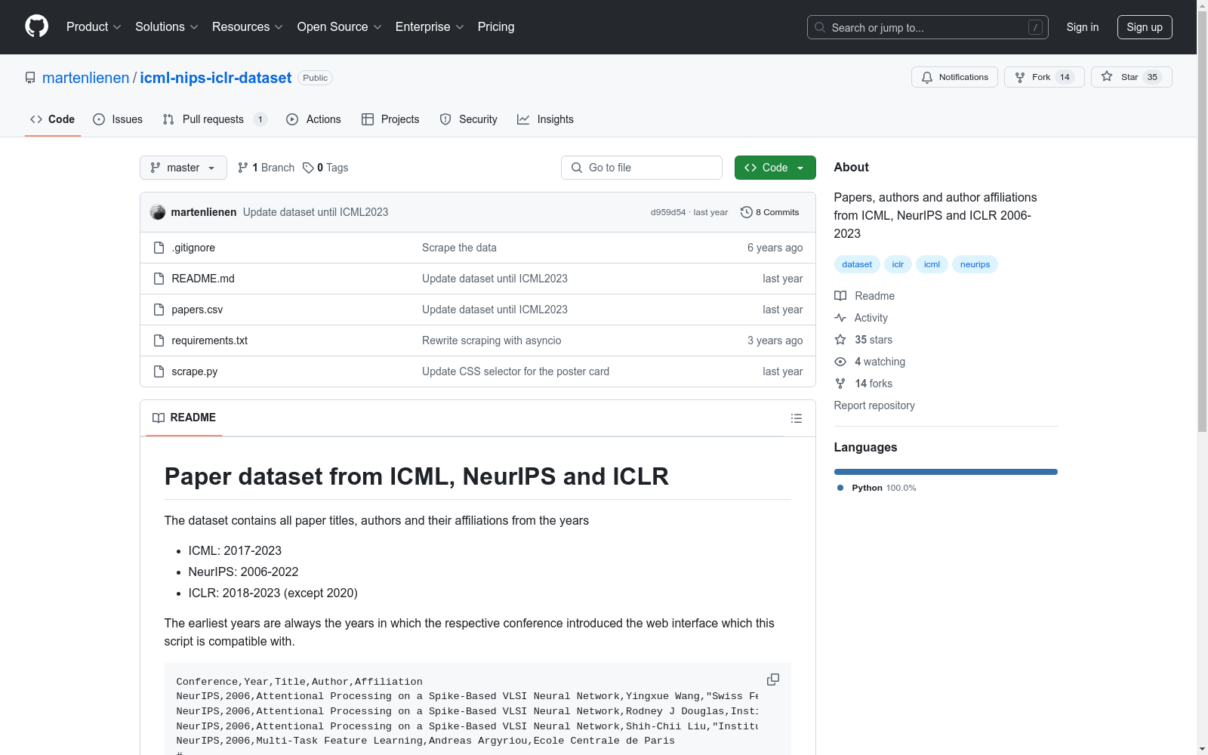Click the repository icon beside owner name

tap(30, 78)
